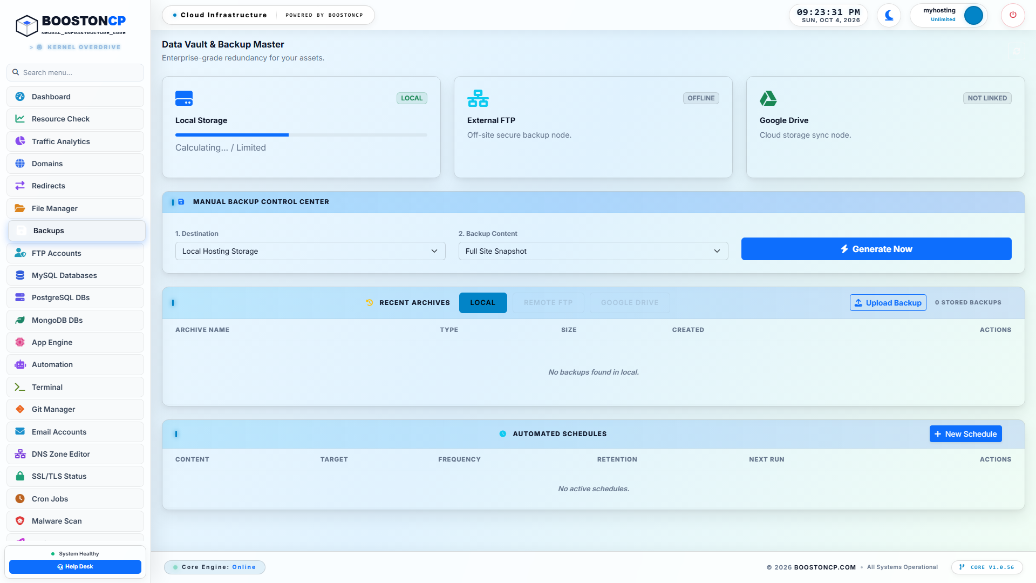Click the 'No active schedules.' message

pos(594,489)
